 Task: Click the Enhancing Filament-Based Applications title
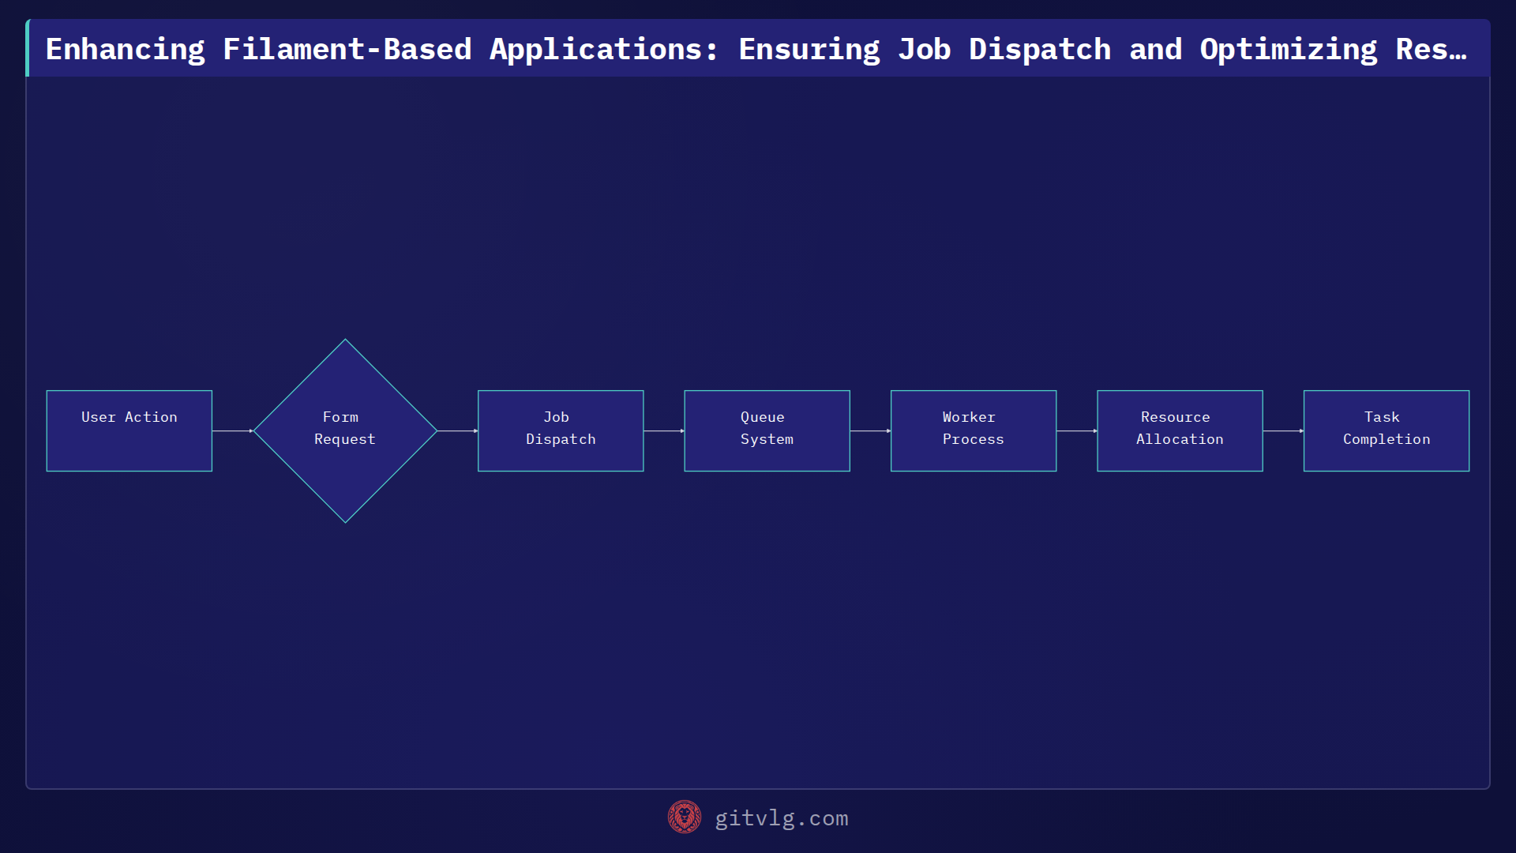756,49
